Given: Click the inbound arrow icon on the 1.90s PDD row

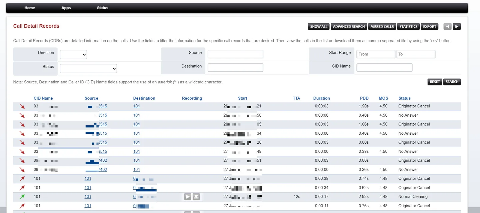Looking at the screenshot, I should (x=22, y=106).
